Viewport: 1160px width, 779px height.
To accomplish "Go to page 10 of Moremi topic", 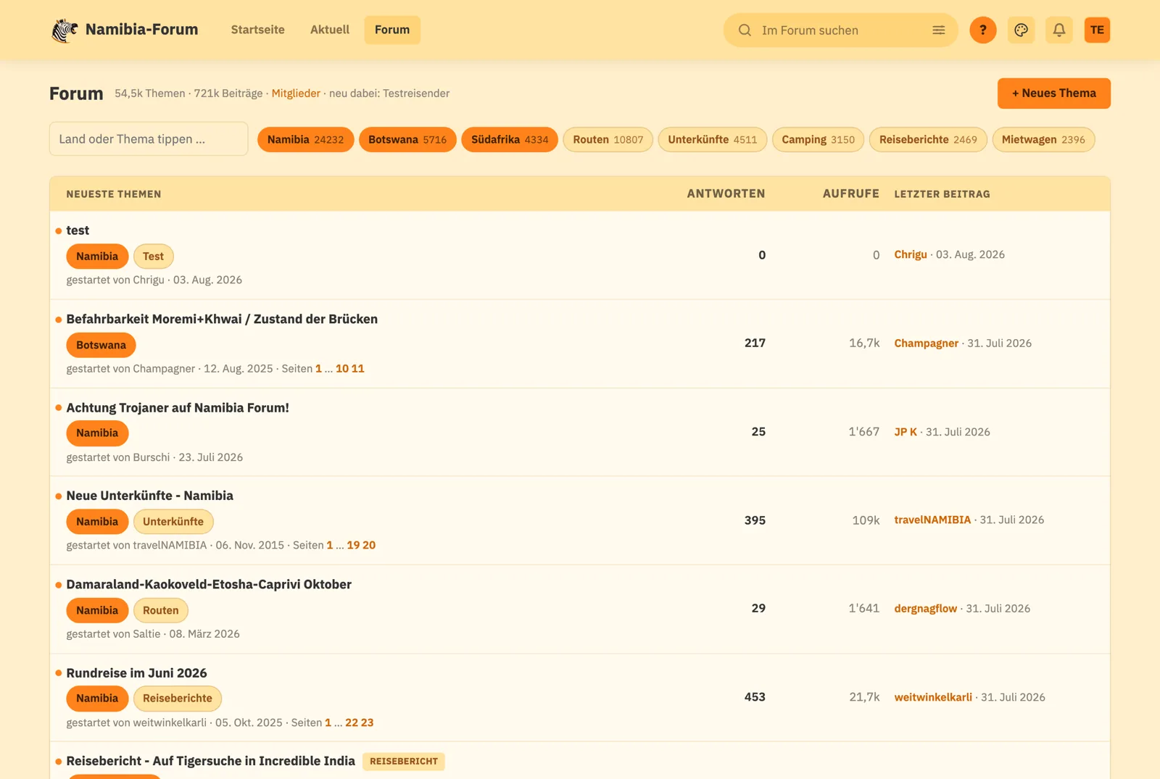I will tap(342, 369).
